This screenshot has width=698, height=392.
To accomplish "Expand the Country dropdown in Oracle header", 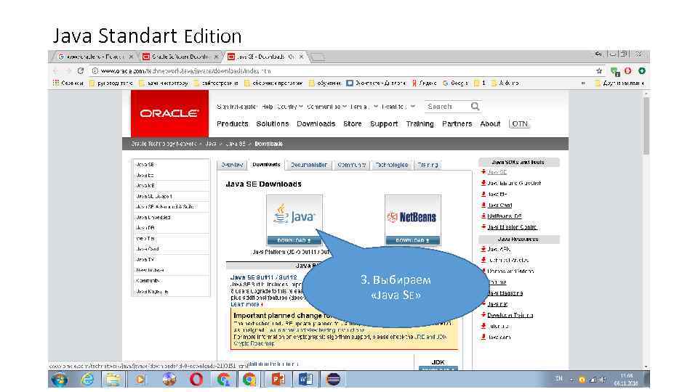I will click(290, 107).
